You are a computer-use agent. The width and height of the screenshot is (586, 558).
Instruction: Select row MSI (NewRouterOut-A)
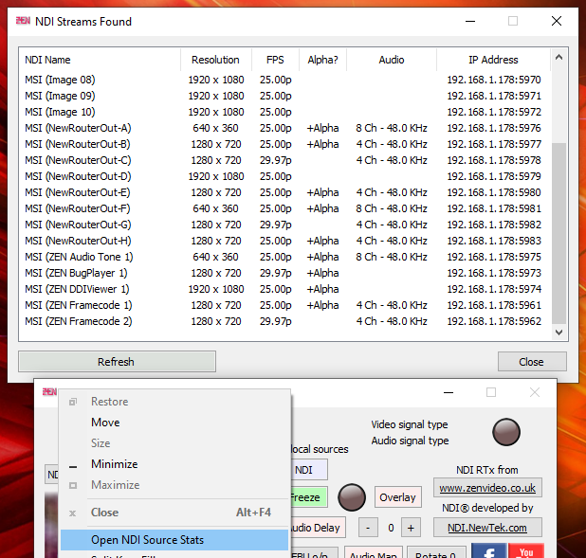284,128
